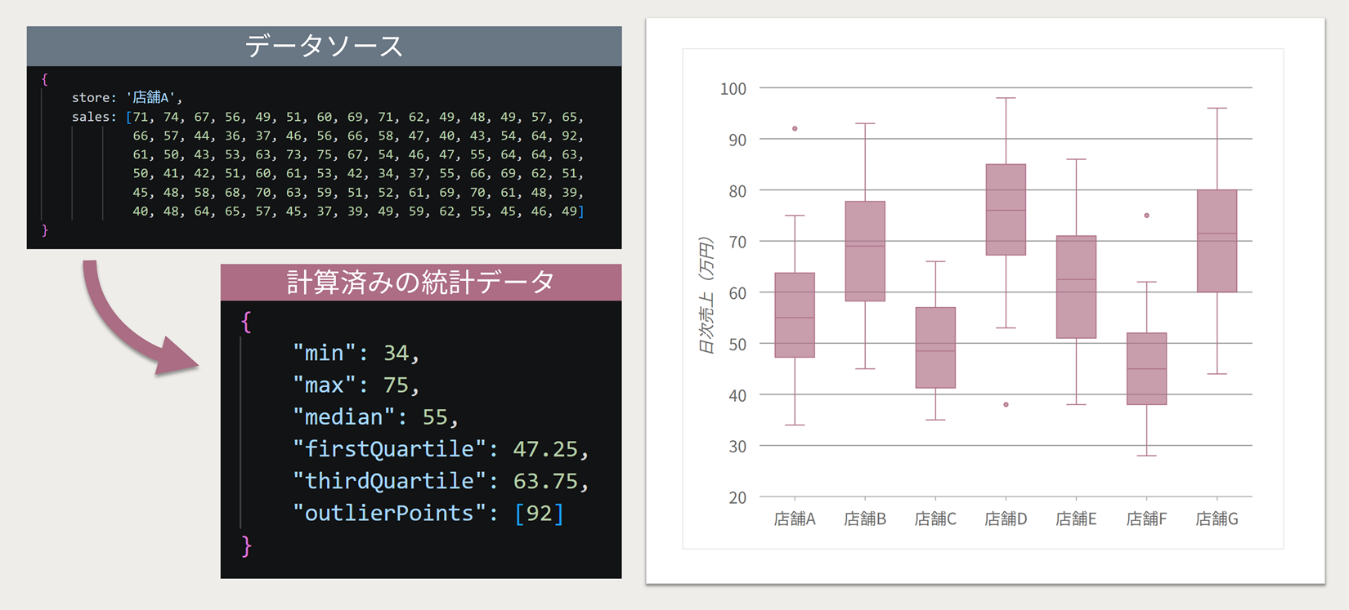This screenshot has width=1349, height=610.
Task: Click the 100 y-axis tick label
Action: pos(733,88)
